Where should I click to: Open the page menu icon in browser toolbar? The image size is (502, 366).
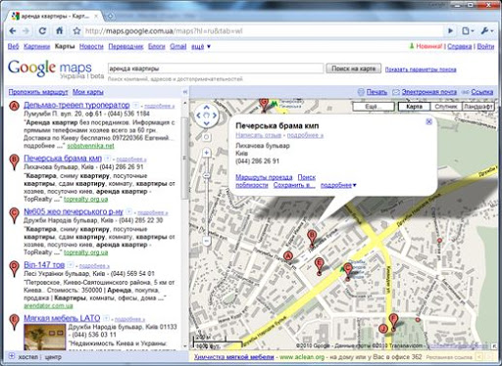click(468, 31)
